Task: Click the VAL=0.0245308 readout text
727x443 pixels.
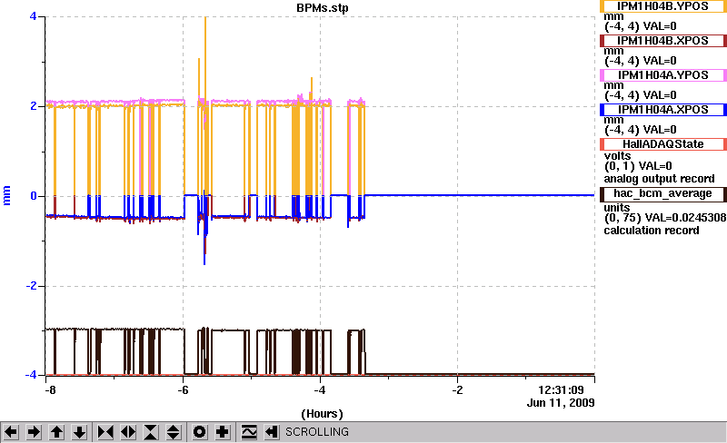Action: (x=682, y=218)
